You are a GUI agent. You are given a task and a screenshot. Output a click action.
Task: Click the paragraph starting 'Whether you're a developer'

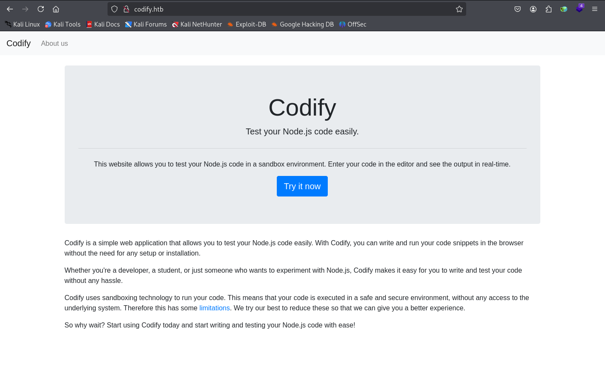293,275
